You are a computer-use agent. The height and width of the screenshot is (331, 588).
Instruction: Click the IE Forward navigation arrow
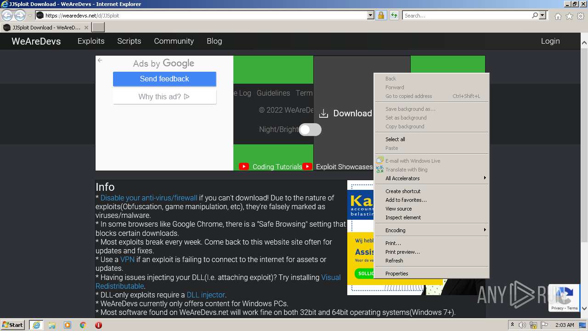[x=20, y=15]
